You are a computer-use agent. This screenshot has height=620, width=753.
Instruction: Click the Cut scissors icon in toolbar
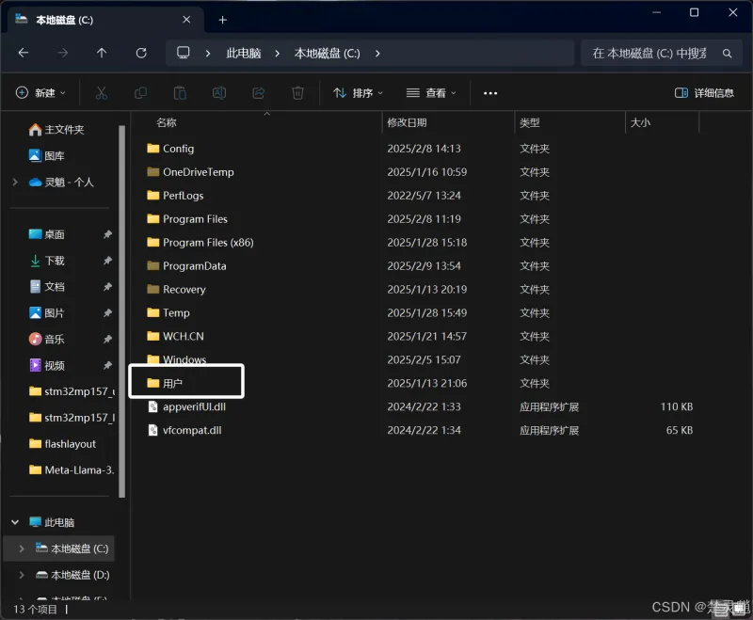pos(101,93)
